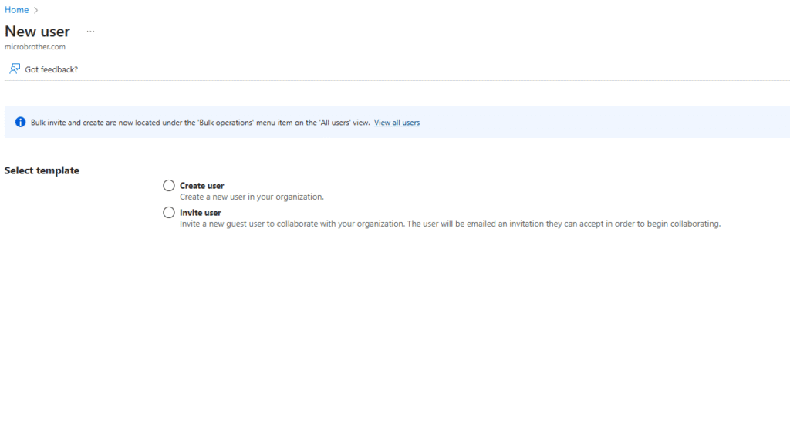This screenshot has height=448, width=790.
Task: Click the breadcrumb chevron after Home
Action: [36, 10]
